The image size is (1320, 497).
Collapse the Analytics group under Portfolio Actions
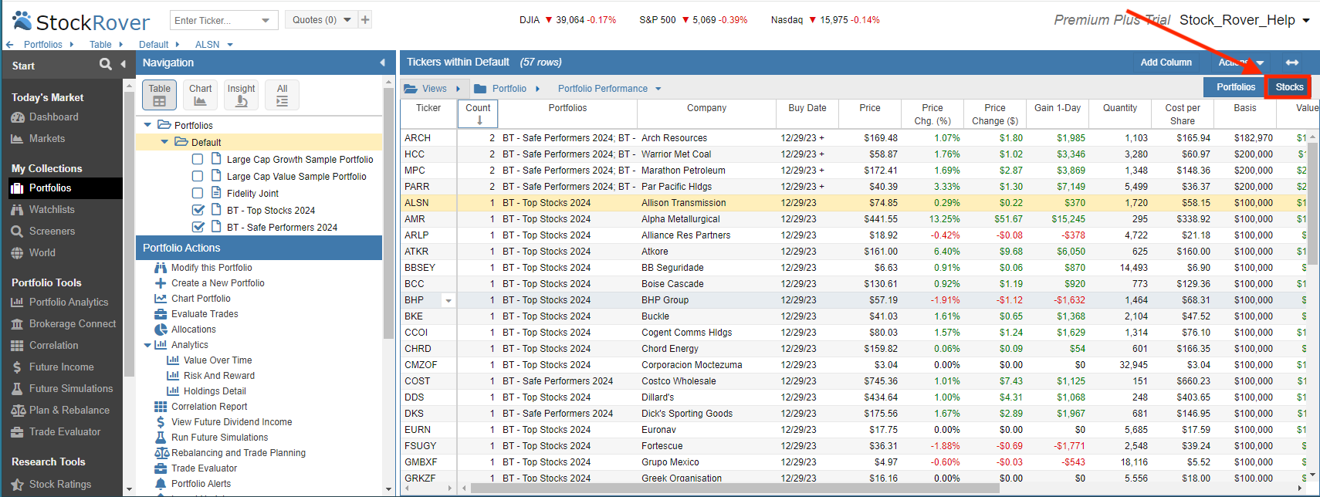[148, 345]
